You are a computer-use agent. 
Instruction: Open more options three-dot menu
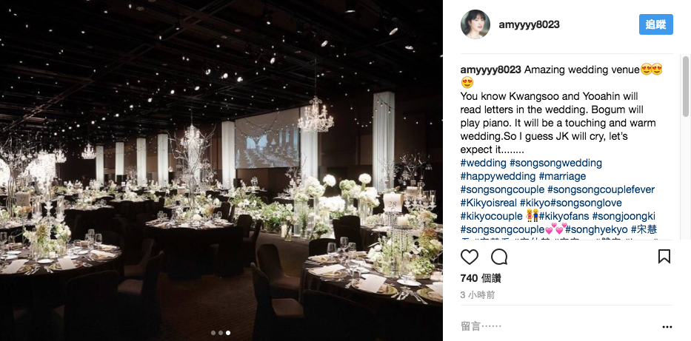coord(667,327)
